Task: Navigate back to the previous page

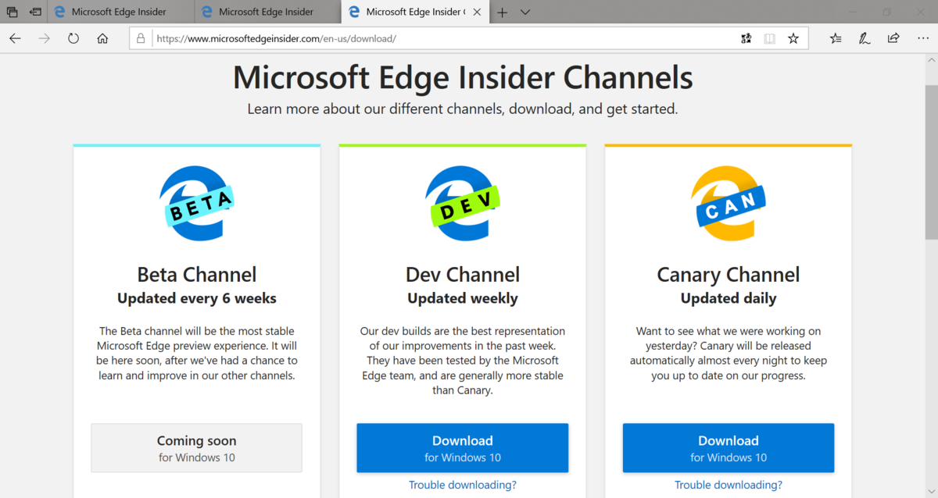Action: 14,37
